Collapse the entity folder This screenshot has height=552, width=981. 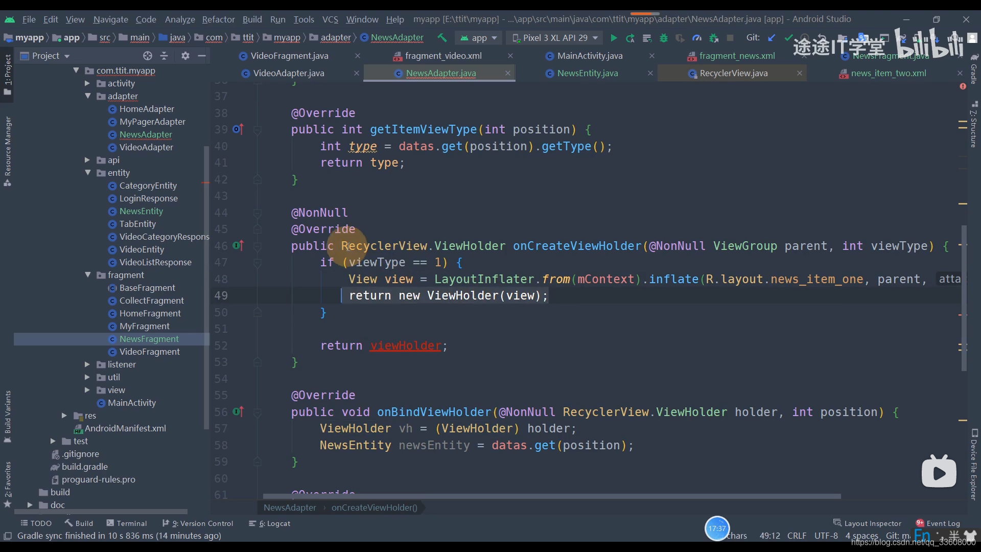pos(87,172)
